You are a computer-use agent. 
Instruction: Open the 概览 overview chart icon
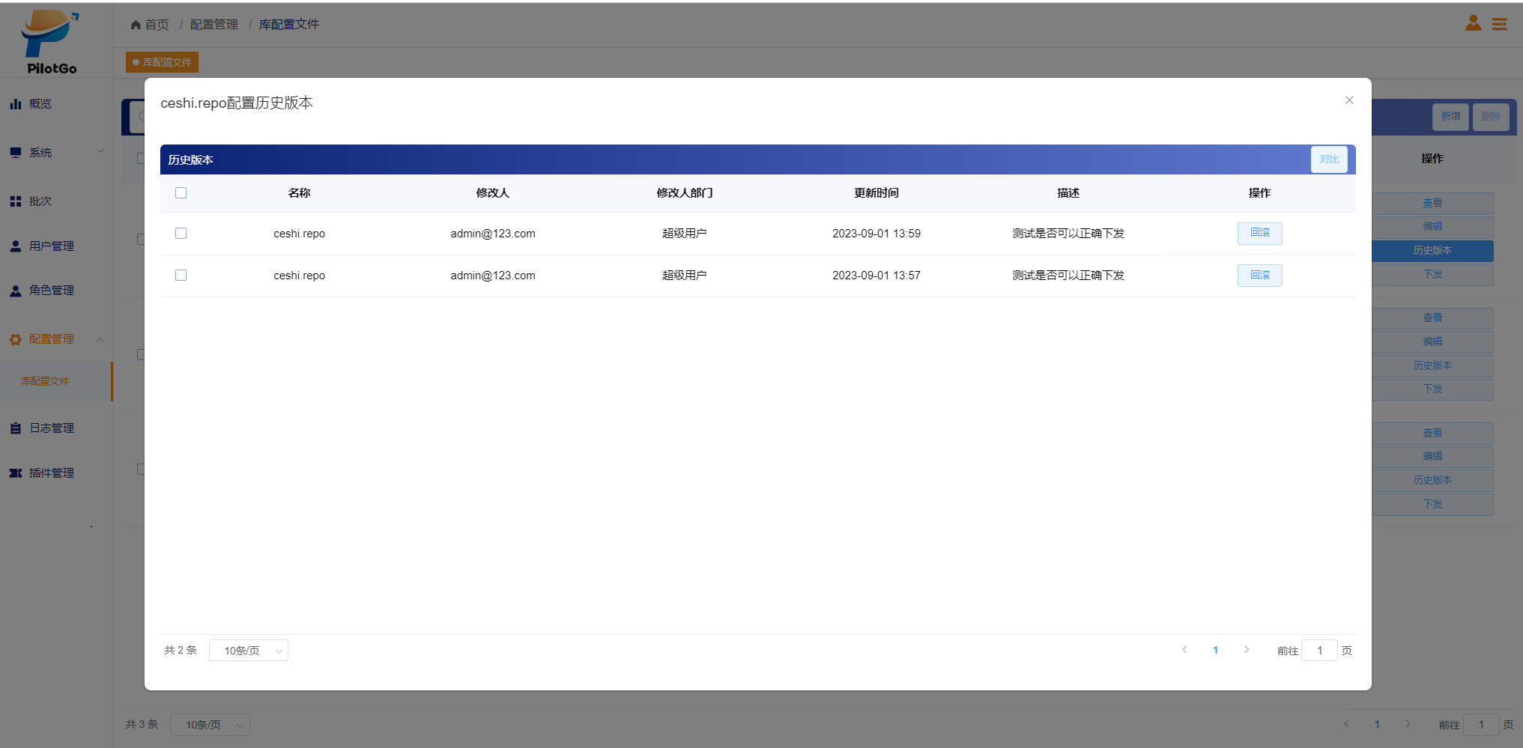point(16,104)
